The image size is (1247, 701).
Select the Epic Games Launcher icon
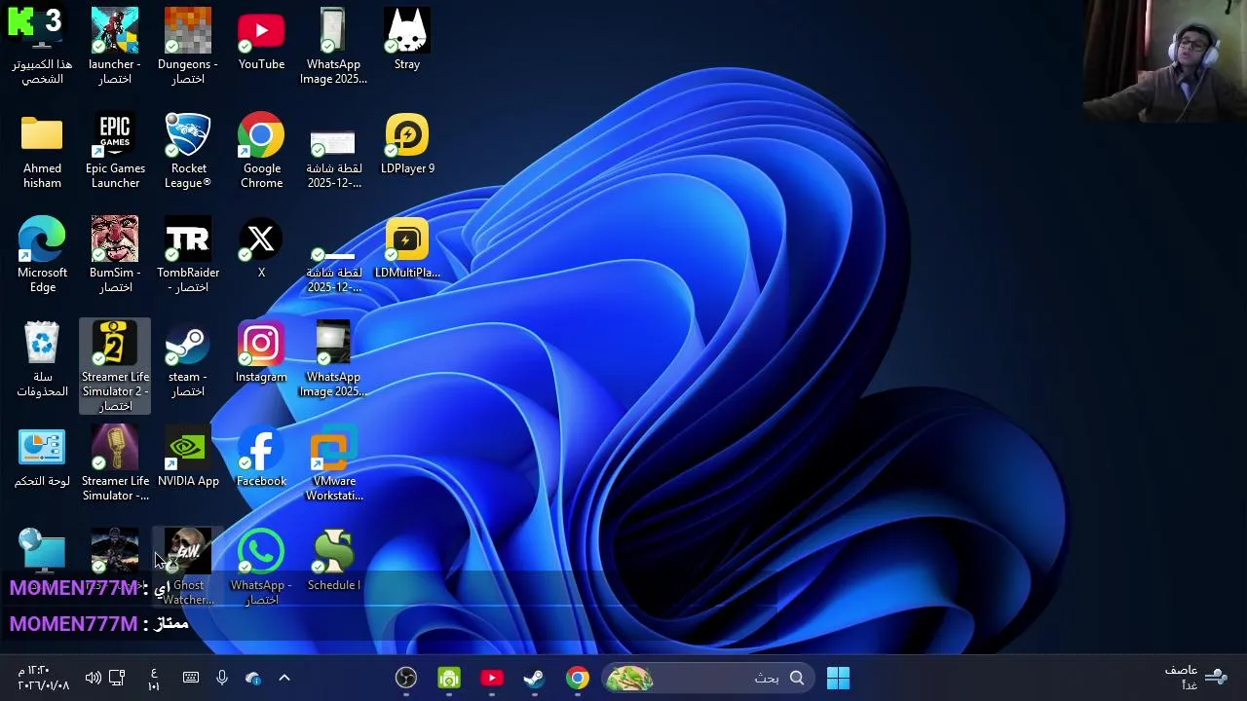coord(115,151)
